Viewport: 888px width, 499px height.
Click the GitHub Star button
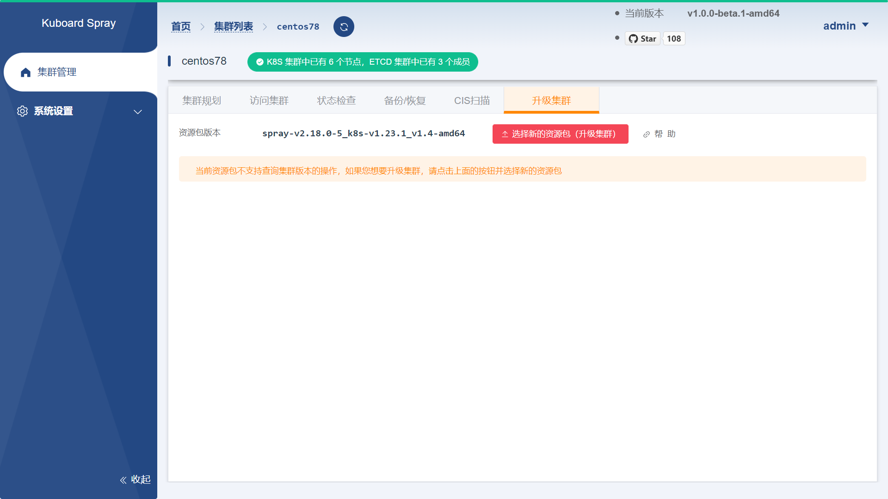click(x=642, y=38)
